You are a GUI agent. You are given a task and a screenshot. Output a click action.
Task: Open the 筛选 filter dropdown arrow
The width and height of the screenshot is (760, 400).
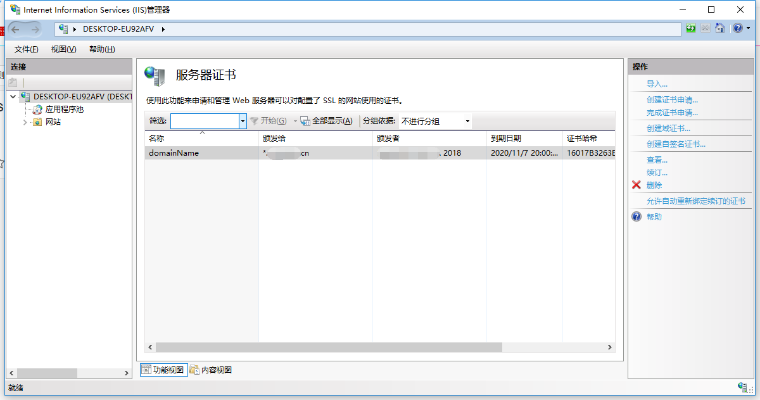click(x=243, y=121)
